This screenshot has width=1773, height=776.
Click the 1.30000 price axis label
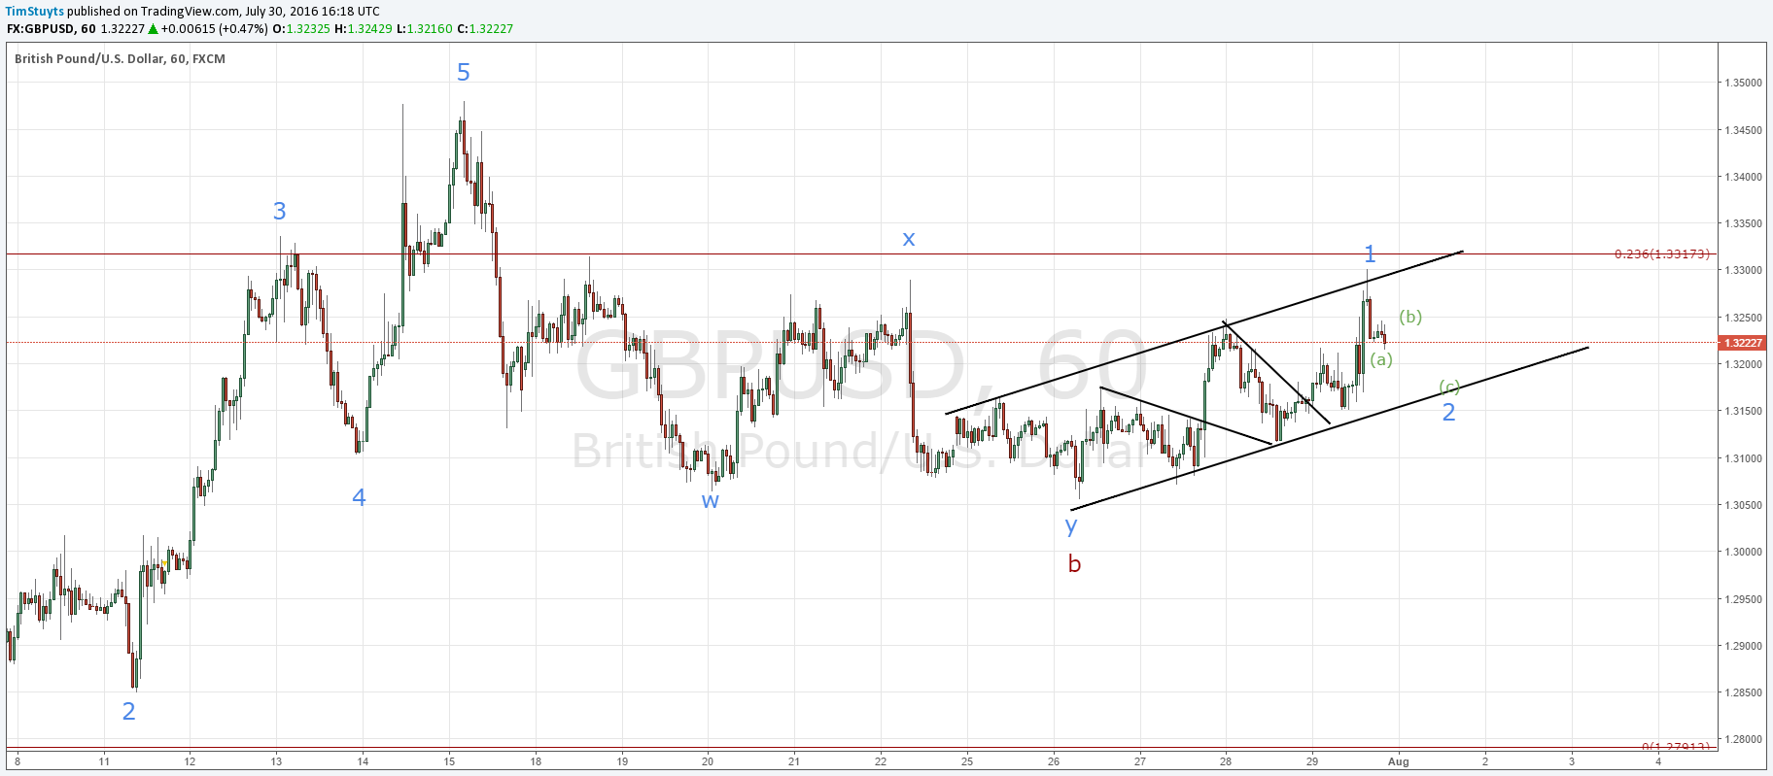pos(1744,553)
